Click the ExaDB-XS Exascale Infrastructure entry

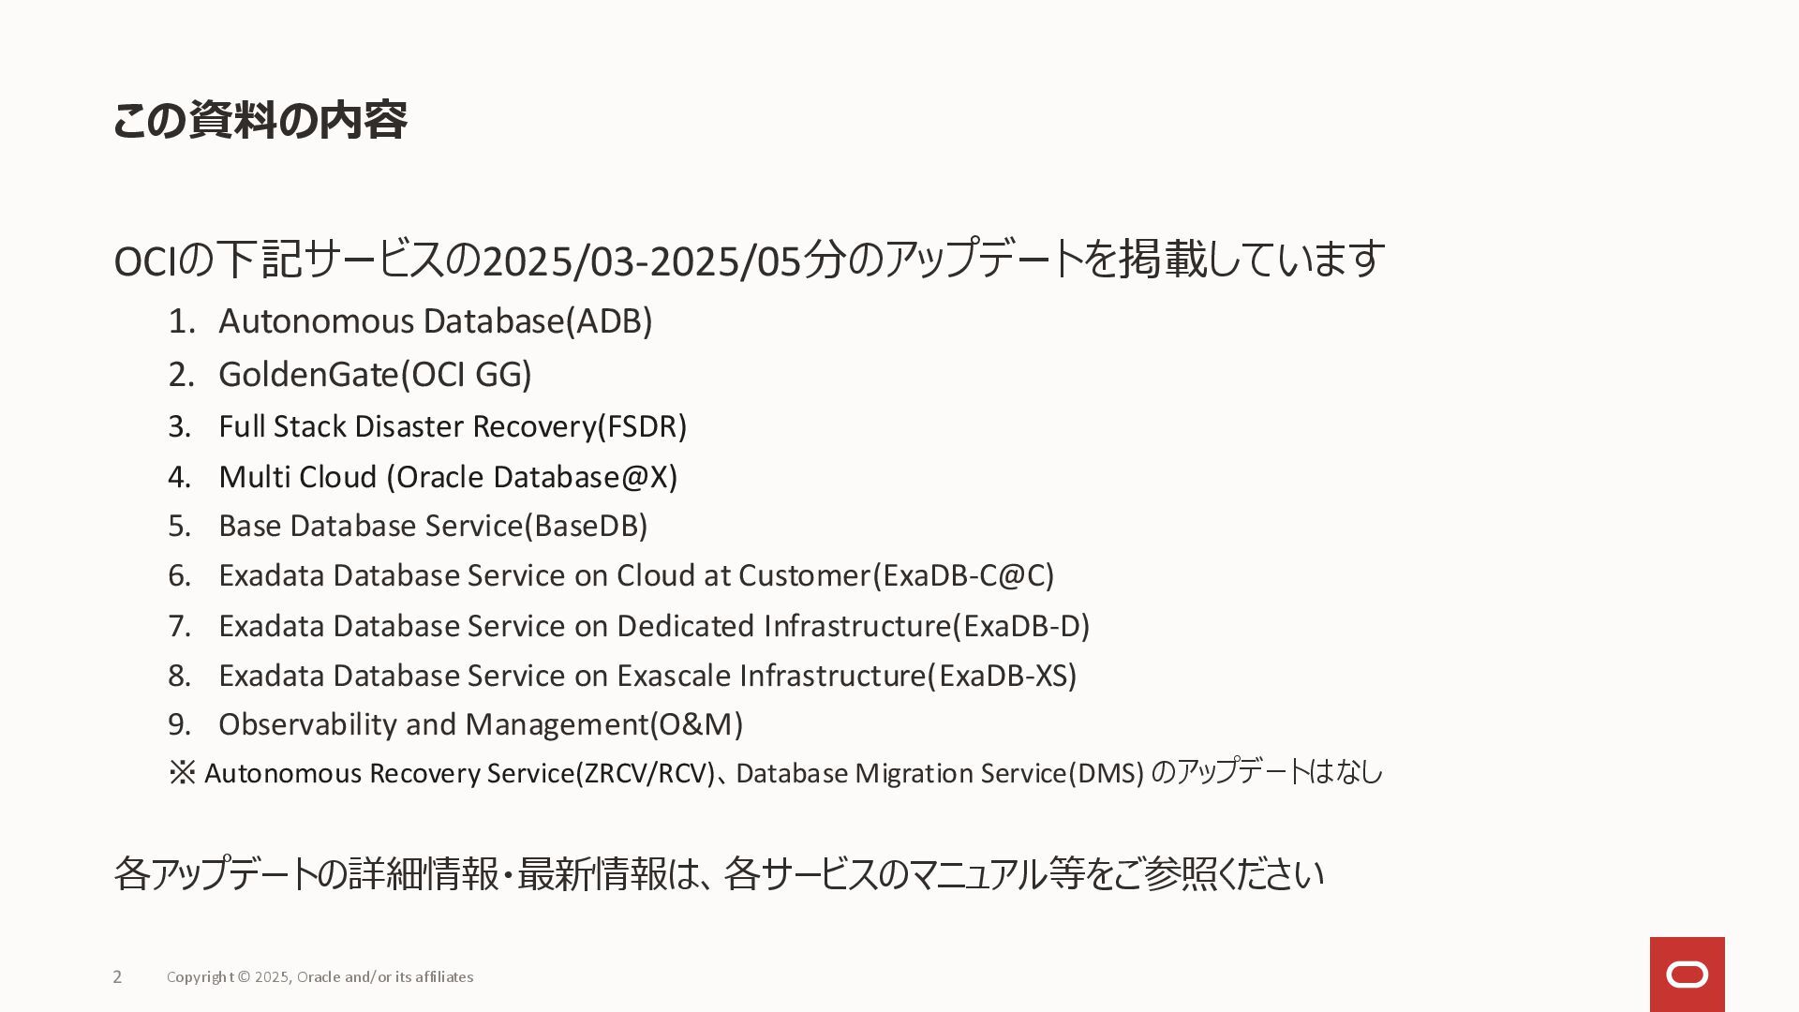click(x=647, y=676)
